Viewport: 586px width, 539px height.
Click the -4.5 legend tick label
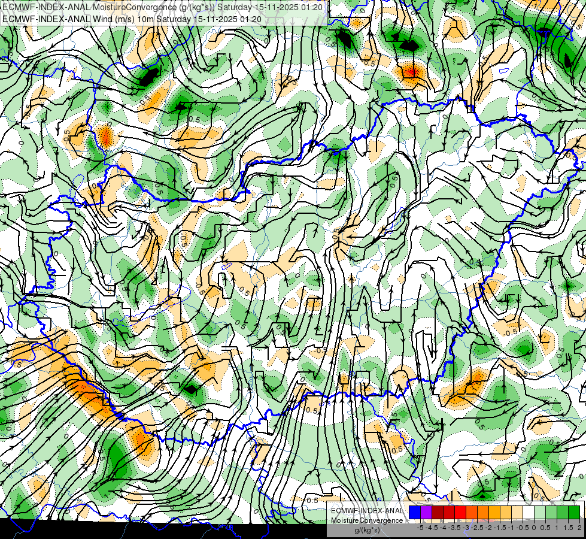tap(432, 528)
